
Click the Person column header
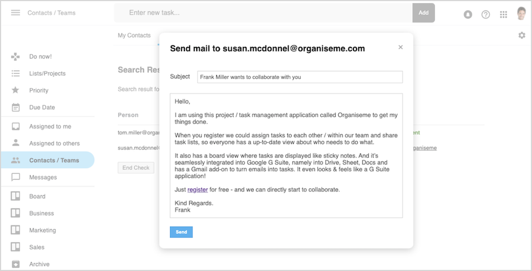tap(128, 115)
